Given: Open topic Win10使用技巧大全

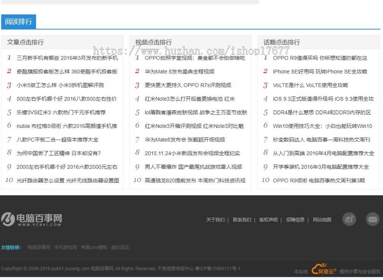Looking at the screenshot, I should point(323,126).
